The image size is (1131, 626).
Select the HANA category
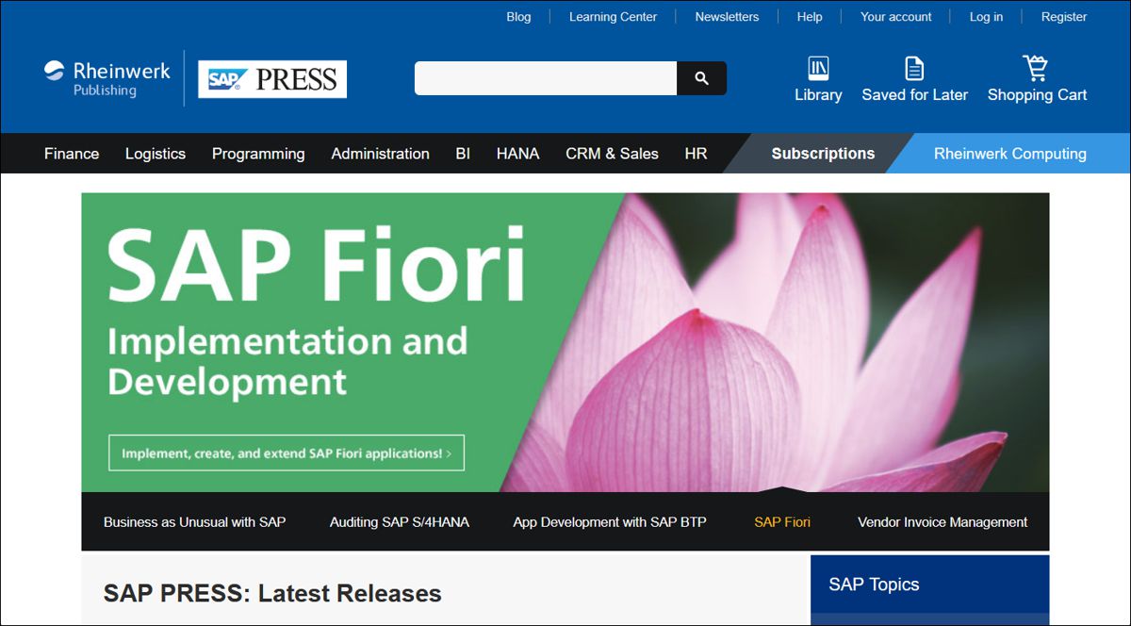(517, 153)
